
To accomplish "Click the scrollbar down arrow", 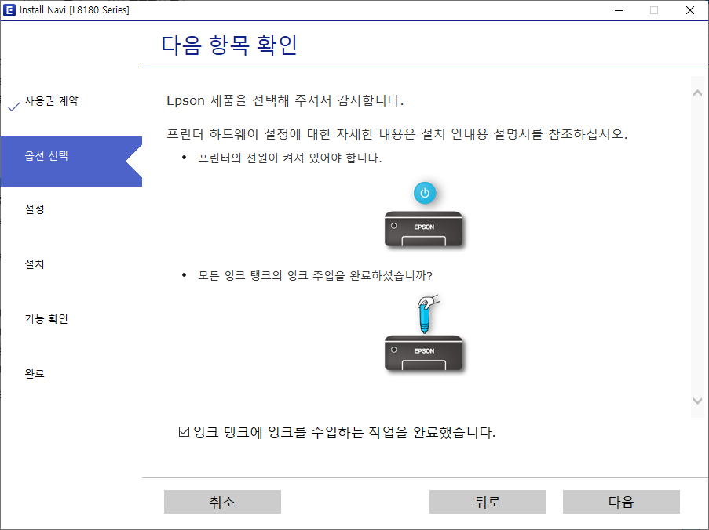I will 698,401.
